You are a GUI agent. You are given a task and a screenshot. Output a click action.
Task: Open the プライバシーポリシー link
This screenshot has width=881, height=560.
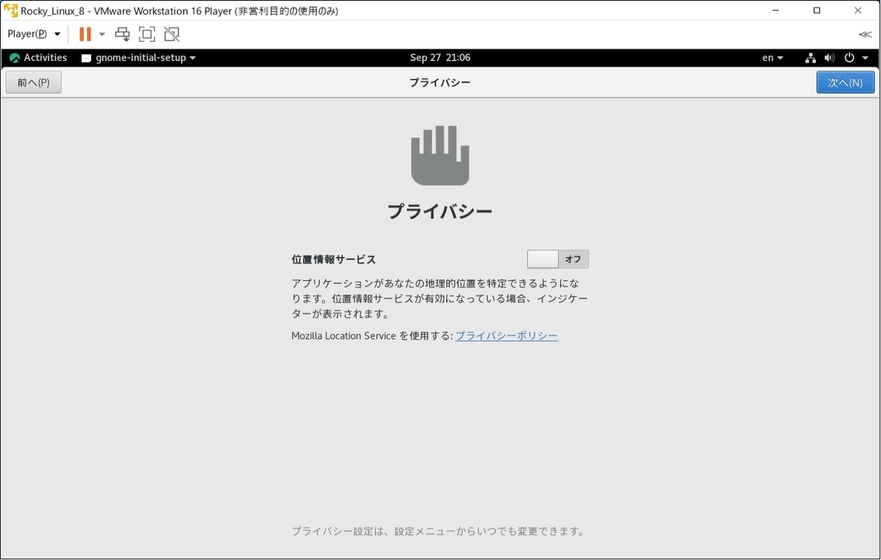pos(506,335)
